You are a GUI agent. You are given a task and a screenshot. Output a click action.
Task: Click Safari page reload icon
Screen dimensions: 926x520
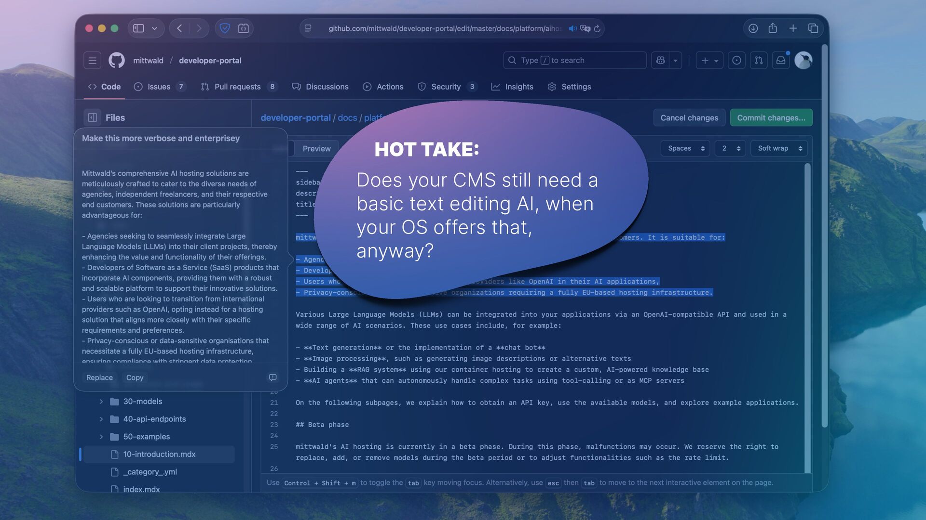[597, 28]
